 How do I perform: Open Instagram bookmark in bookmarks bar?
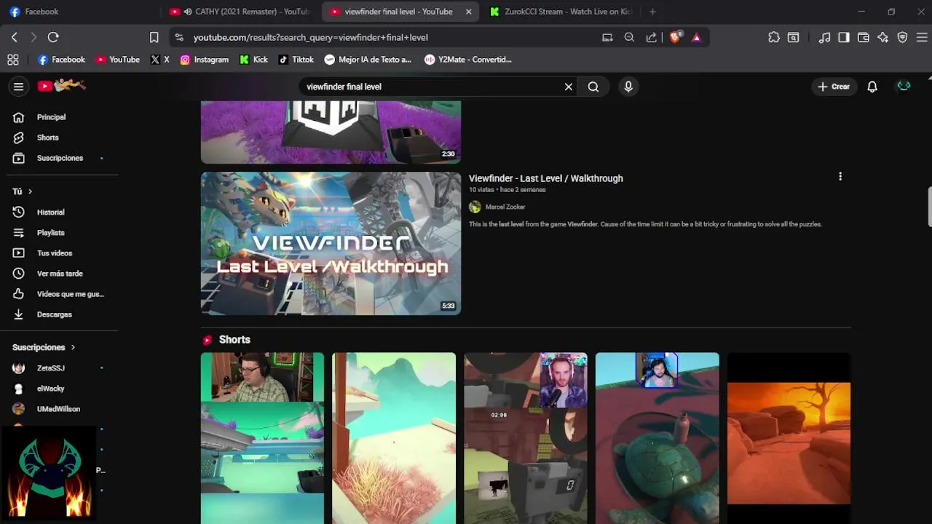tap(205, 60)
